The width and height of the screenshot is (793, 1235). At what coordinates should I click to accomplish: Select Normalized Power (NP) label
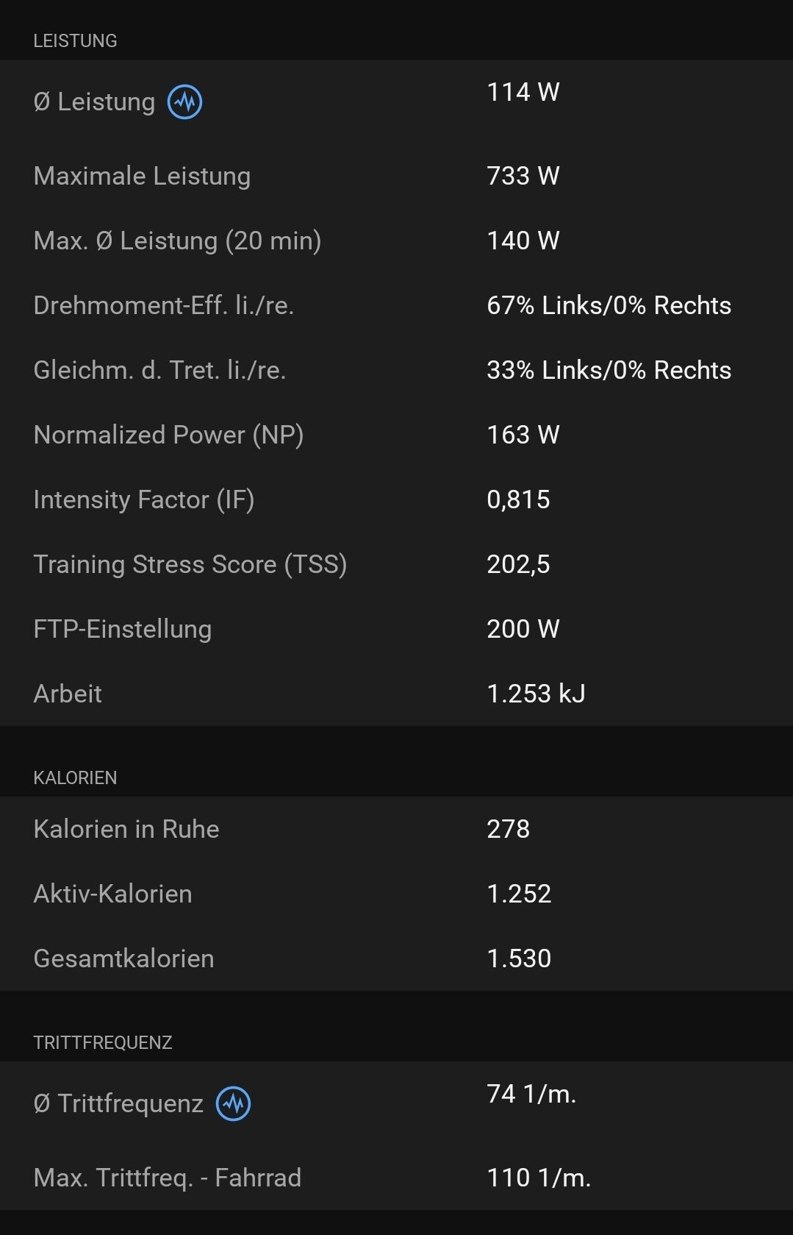coord(168,435)
